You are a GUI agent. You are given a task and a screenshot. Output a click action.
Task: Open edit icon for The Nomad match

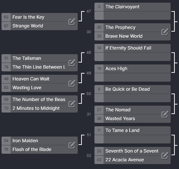[x=165, y=114]
